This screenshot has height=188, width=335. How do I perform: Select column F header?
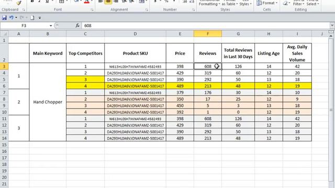point(208,34)
